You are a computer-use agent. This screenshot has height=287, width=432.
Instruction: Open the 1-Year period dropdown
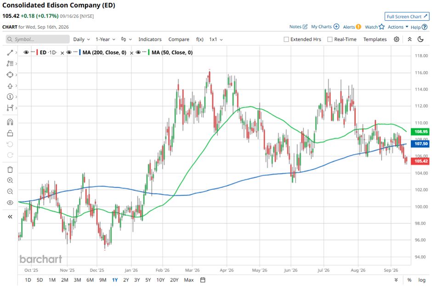click(x=105, y=39)
